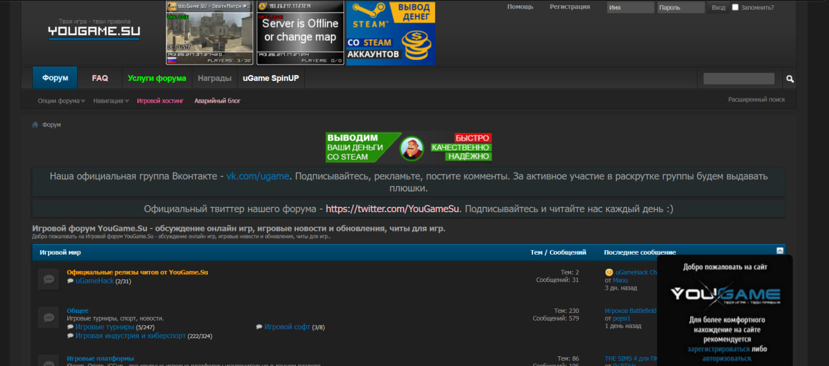Screen dimensions: 829x366
Task: Click the Помощь link
Action: click(520, 7)
